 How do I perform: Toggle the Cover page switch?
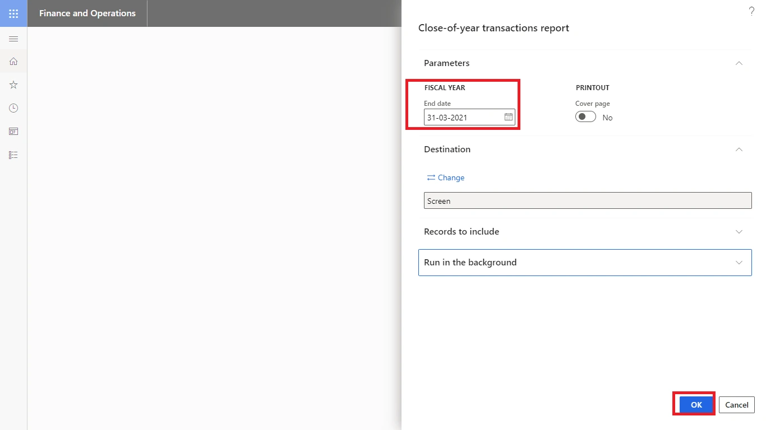click(x=585, y=117)
